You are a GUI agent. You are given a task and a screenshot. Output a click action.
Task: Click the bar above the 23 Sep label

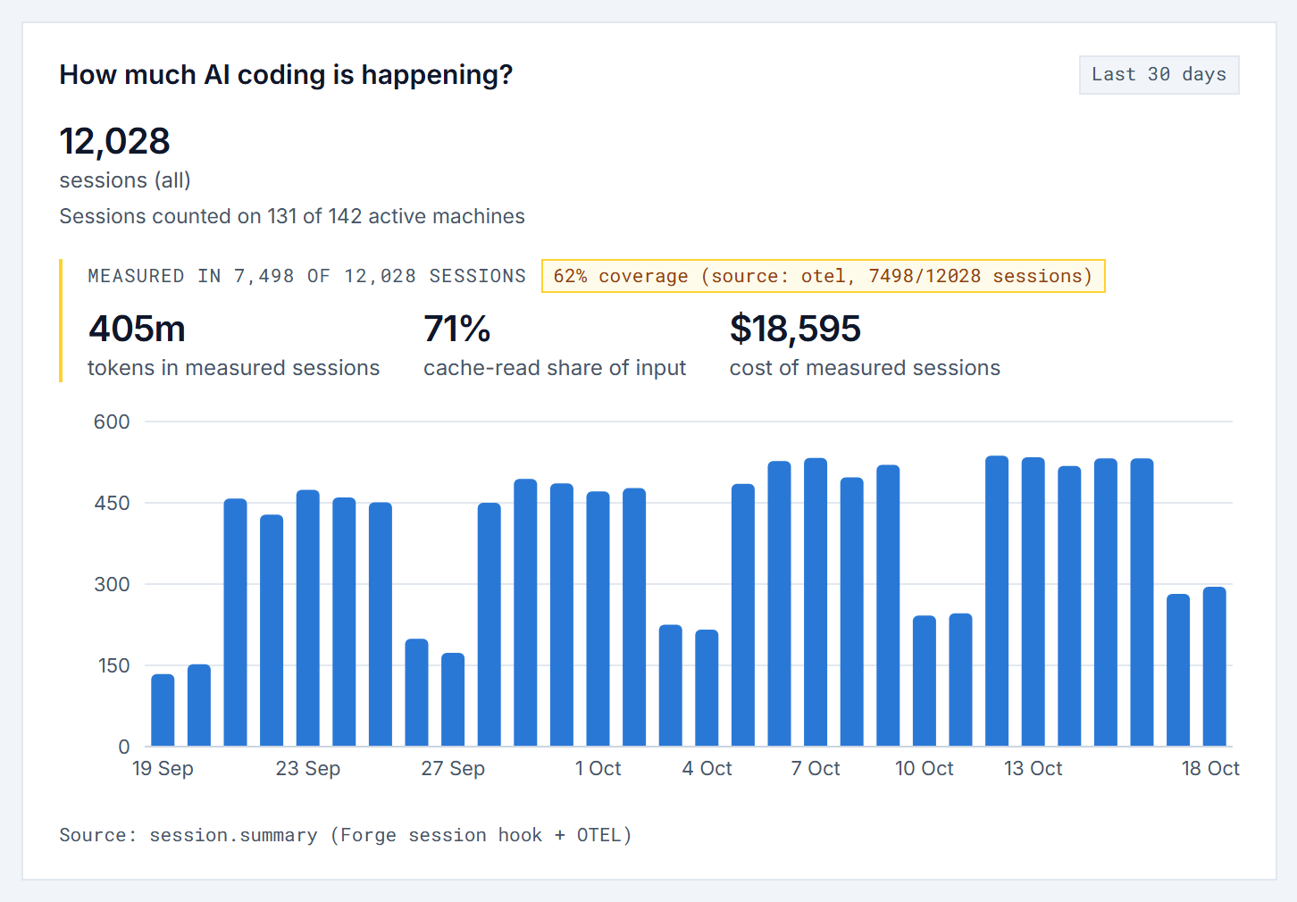(x=308, y=618)
